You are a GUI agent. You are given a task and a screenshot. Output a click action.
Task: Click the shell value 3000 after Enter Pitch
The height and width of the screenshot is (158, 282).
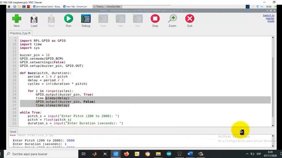tap(70, 140)
